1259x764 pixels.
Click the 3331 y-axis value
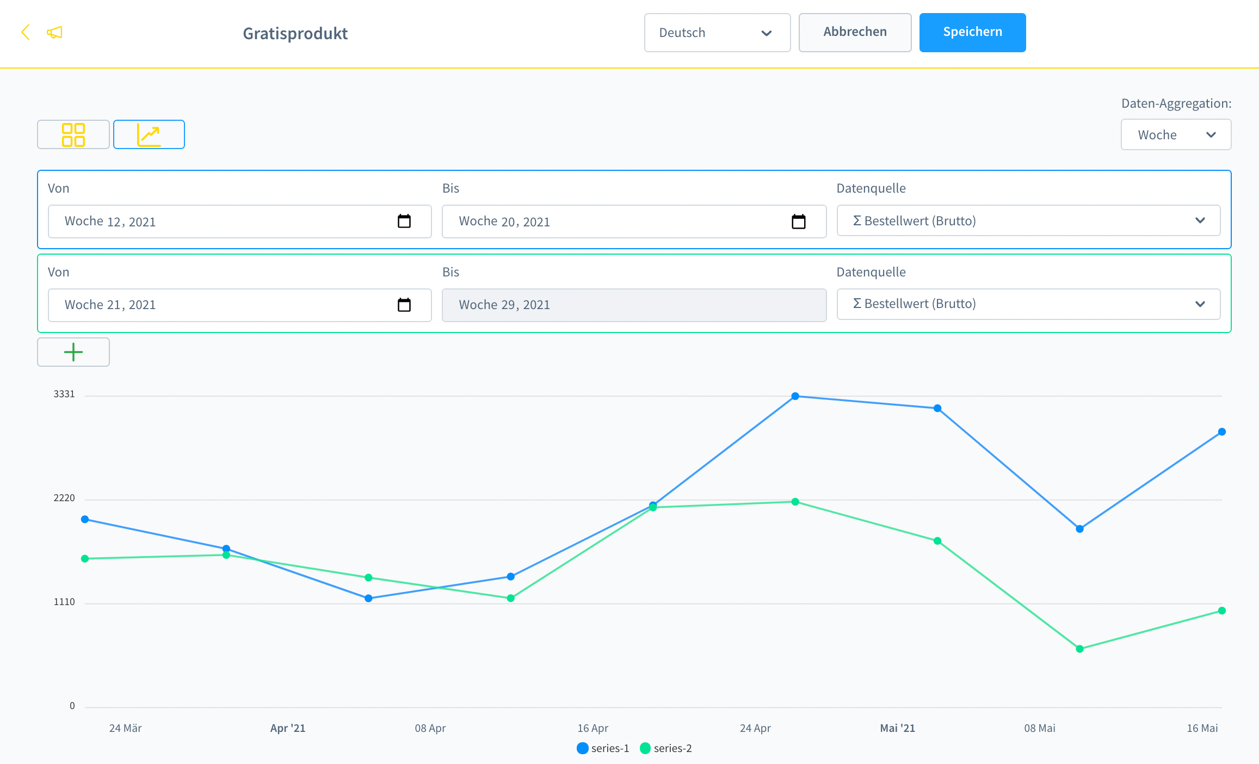[64, 394]
